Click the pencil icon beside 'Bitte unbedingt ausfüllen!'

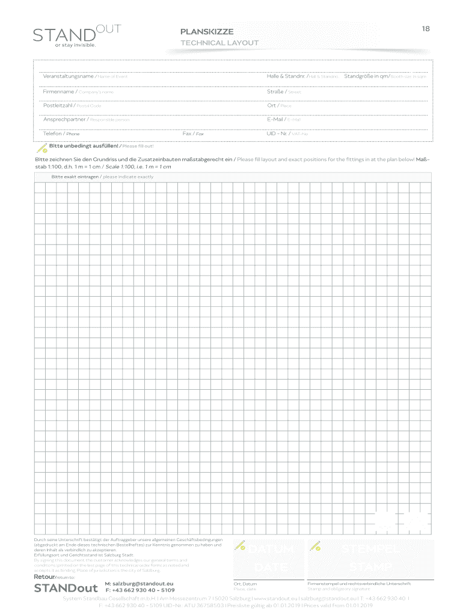pyautogui.click(x=42, y=148)
